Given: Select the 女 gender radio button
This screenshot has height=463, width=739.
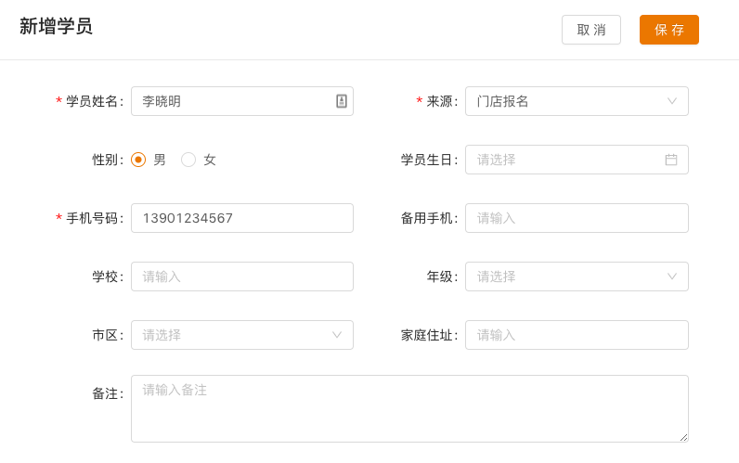Looking at the screenshot, I should (x=188, y=160).
